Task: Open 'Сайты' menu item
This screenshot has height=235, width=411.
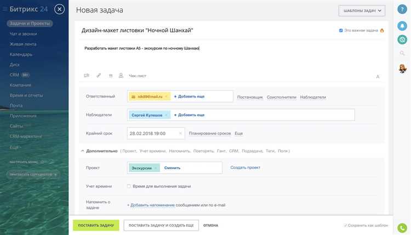Action: (x=16, y=126)
